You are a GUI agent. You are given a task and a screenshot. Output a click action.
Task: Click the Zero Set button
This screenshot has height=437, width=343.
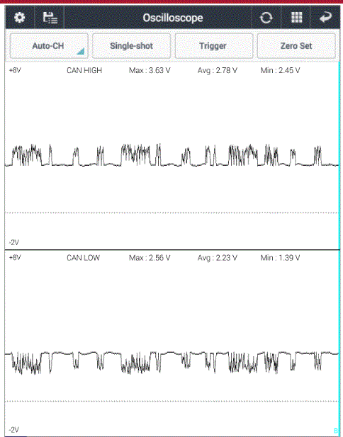pyautogui.click(x=296, y=46)
